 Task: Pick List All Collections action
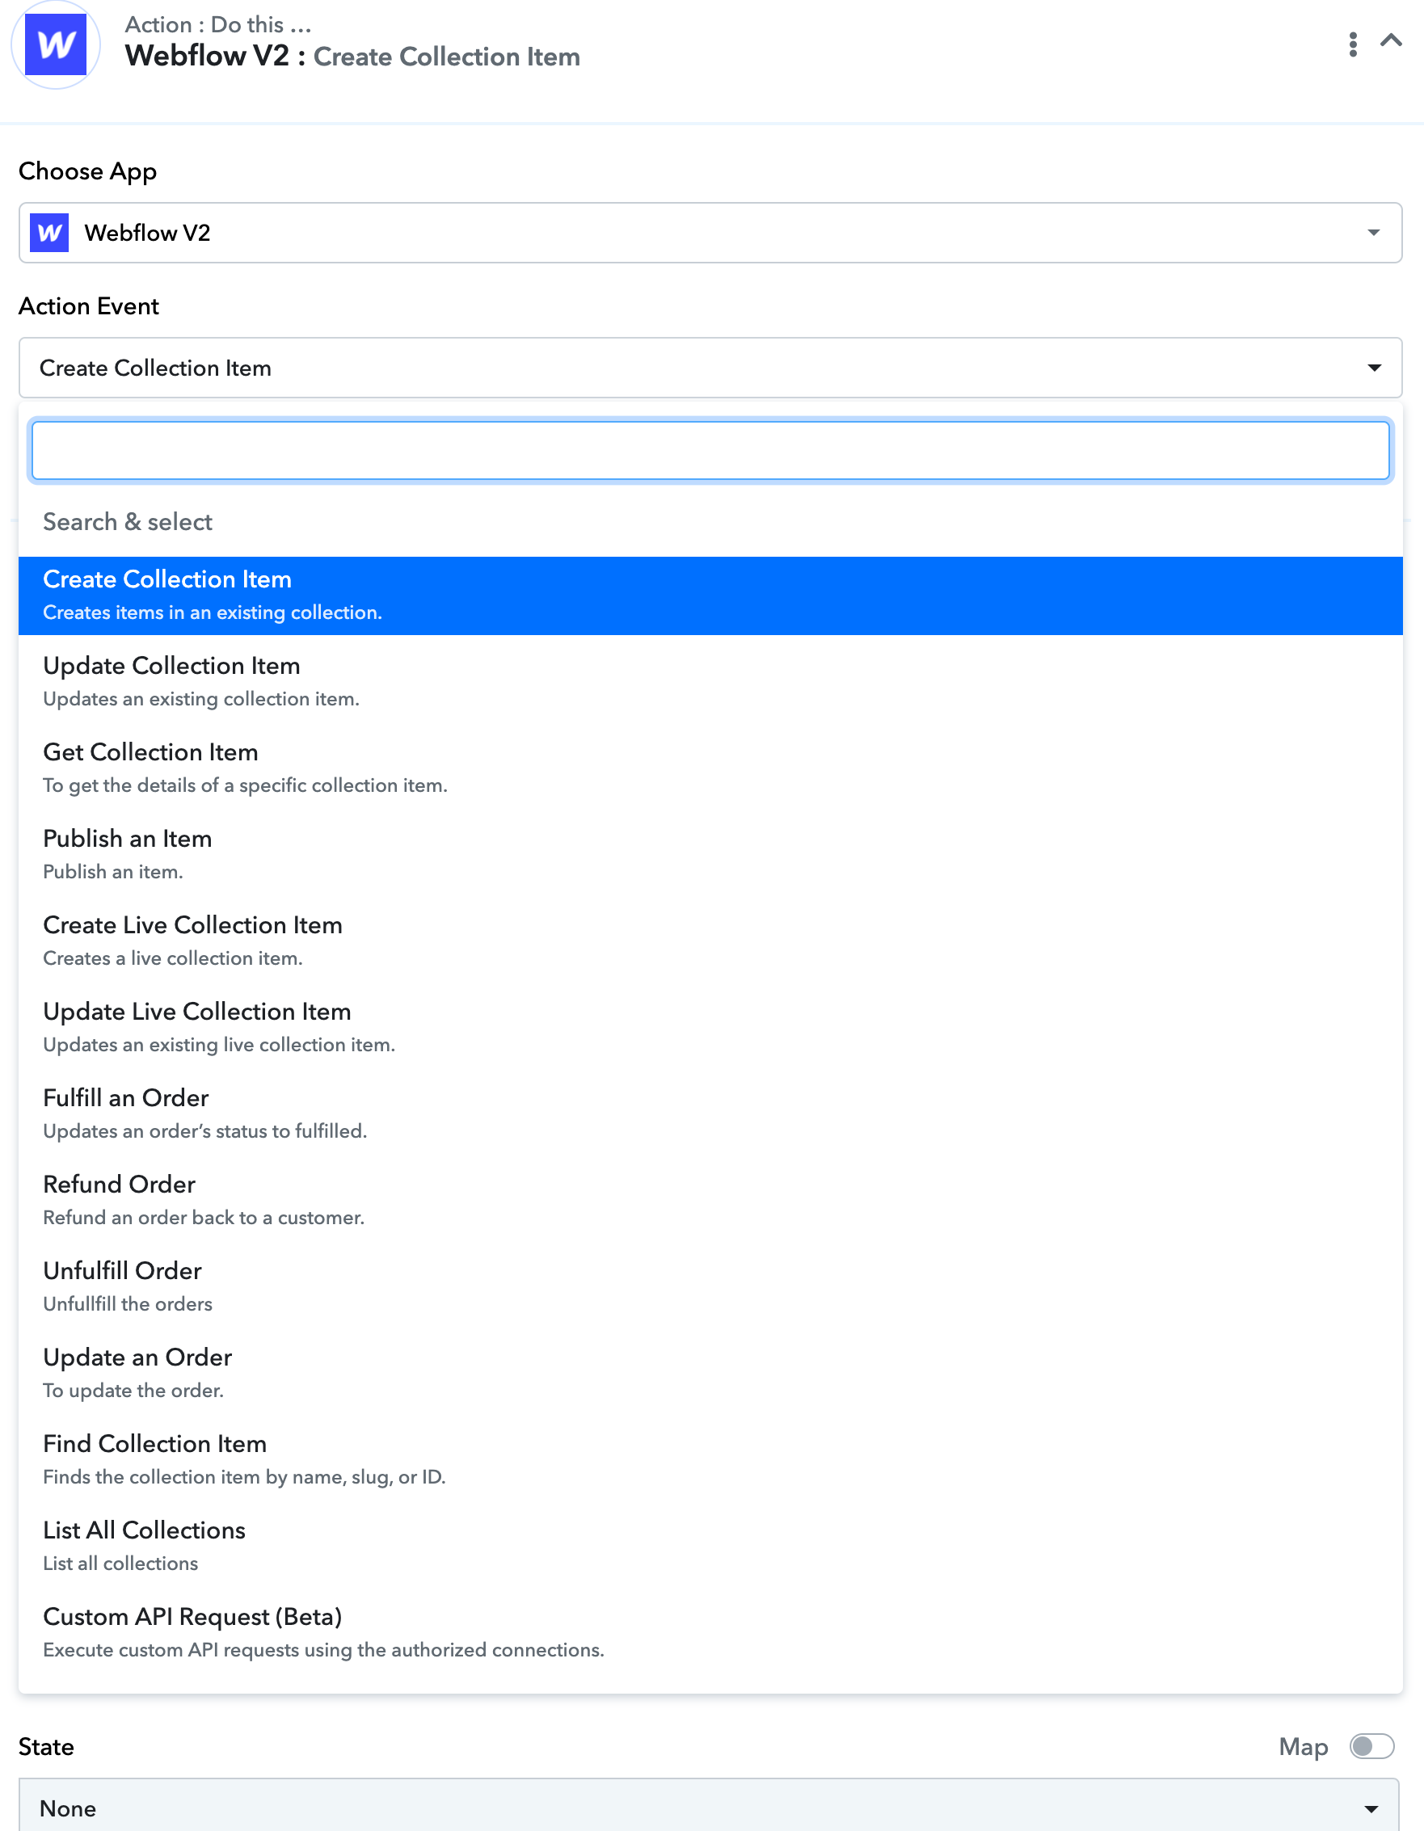(x=710, y=1545)
